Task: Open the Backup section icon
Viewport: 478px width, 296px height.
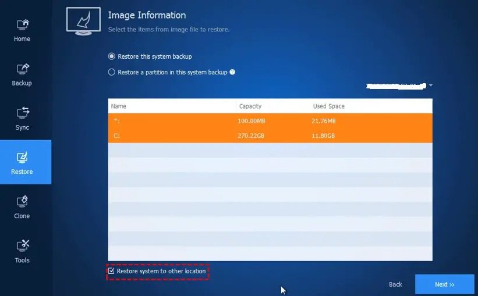Action: [x=23, y=69]
